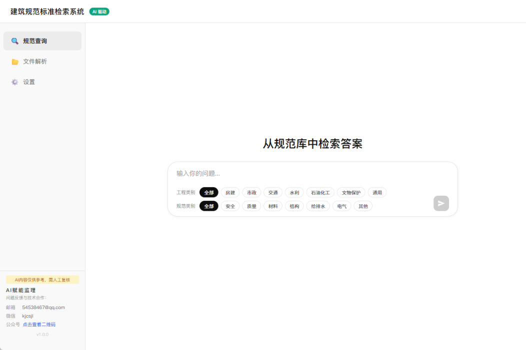This screenshot has height=350, width=526.
Task: Select 文物保护 project category chip
Action: tap(351, 193)
